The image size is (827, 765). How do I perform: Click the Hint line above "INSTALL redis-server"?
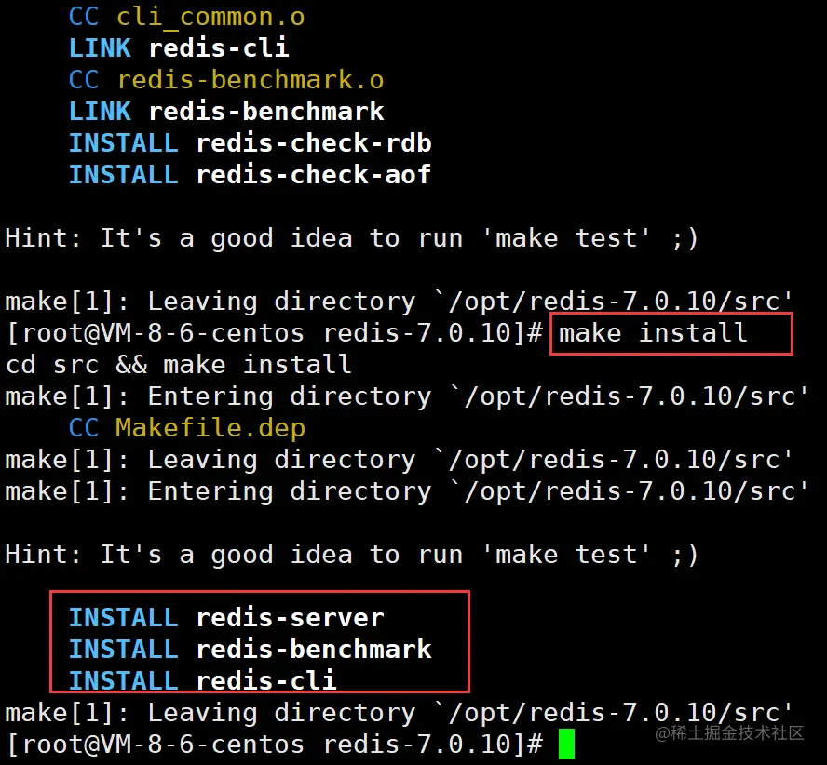click(352, 555)
